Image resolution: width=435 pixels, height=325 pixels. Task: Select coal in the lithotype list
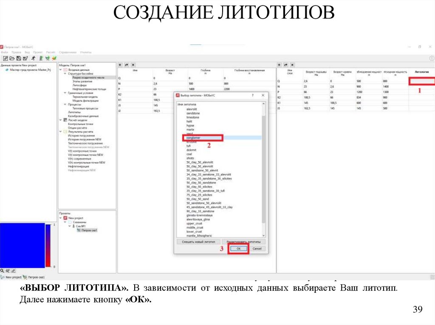tap(189, 154)
